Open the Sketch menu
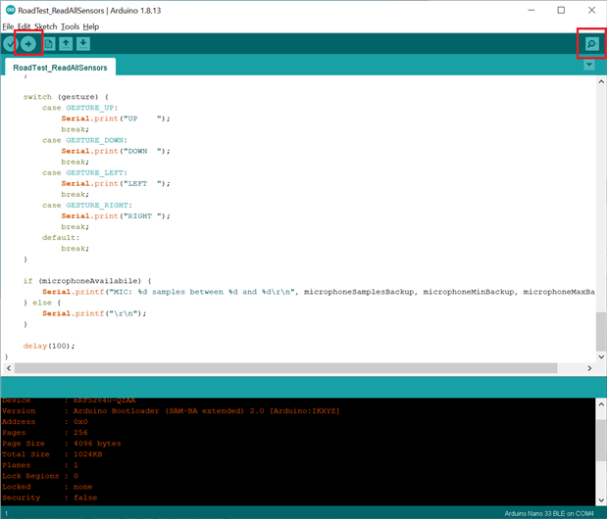 45,26
